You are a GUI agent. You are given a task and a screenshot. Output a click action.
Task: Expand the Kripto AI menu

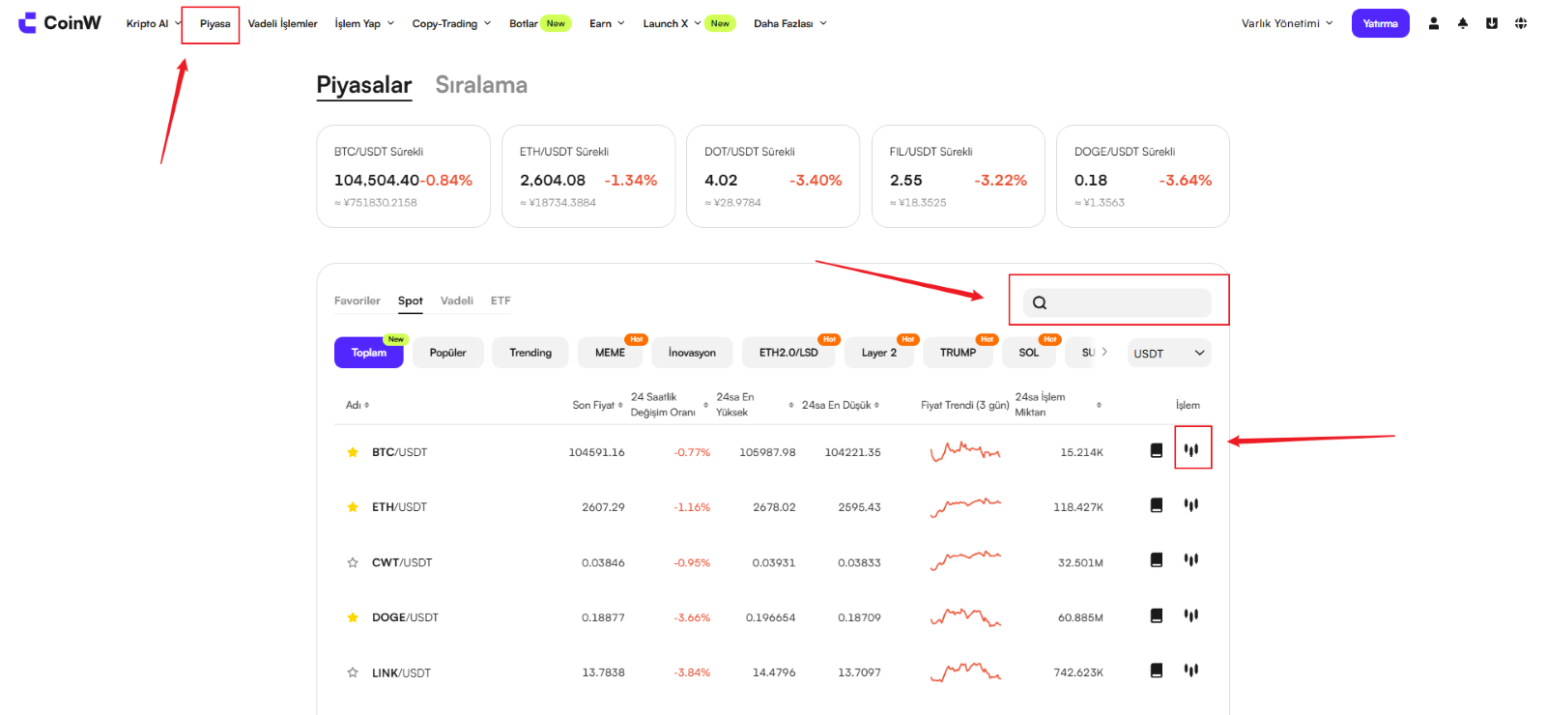tap(154, 23)
